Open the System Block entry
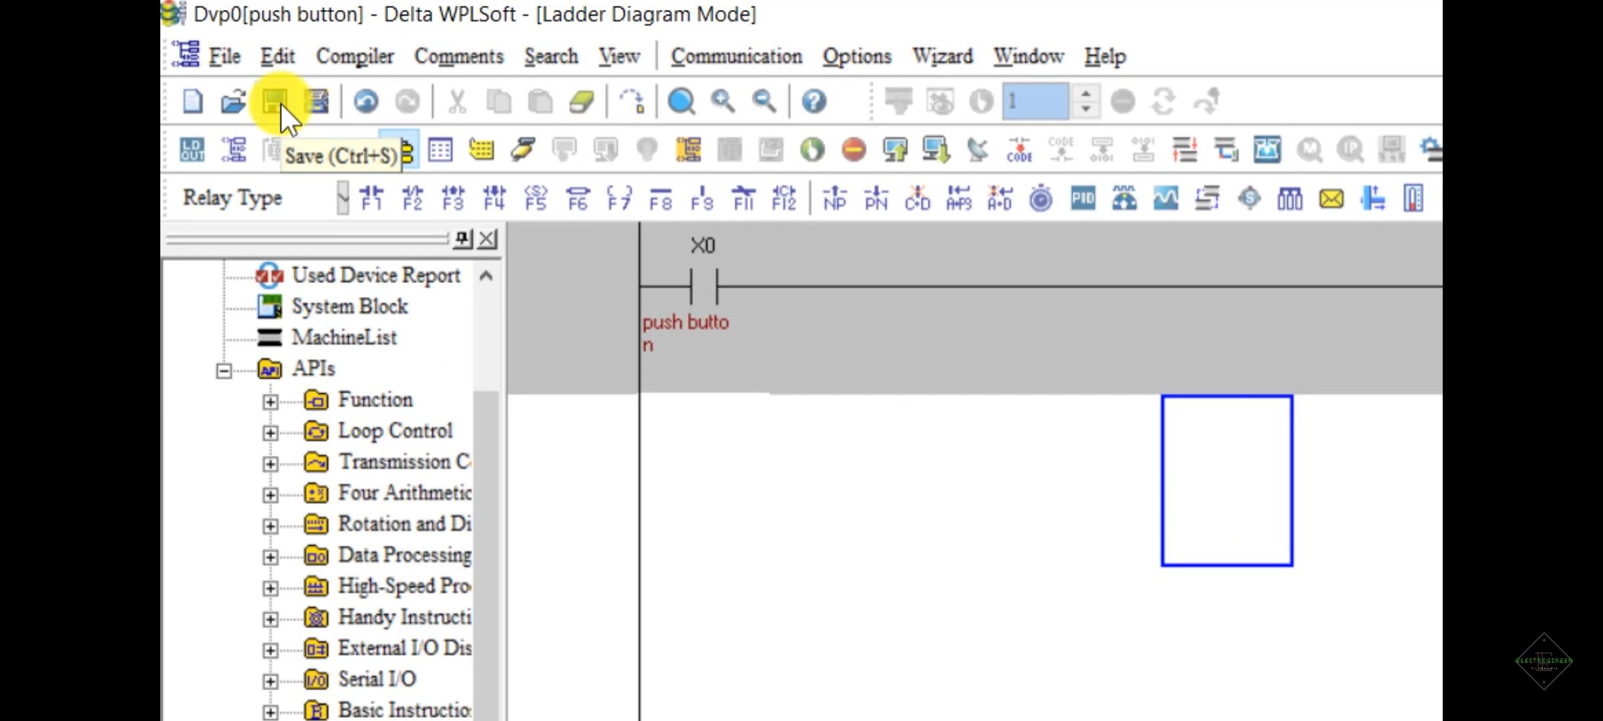Viewport: 1603px width, 721px height. tap(349, 306)
